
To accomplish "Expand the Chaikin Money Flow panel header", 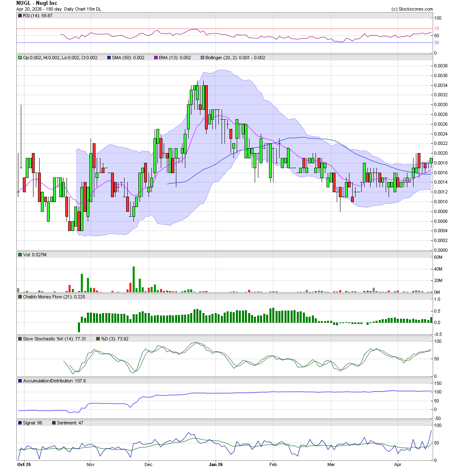I will click(x=224, y=297).
